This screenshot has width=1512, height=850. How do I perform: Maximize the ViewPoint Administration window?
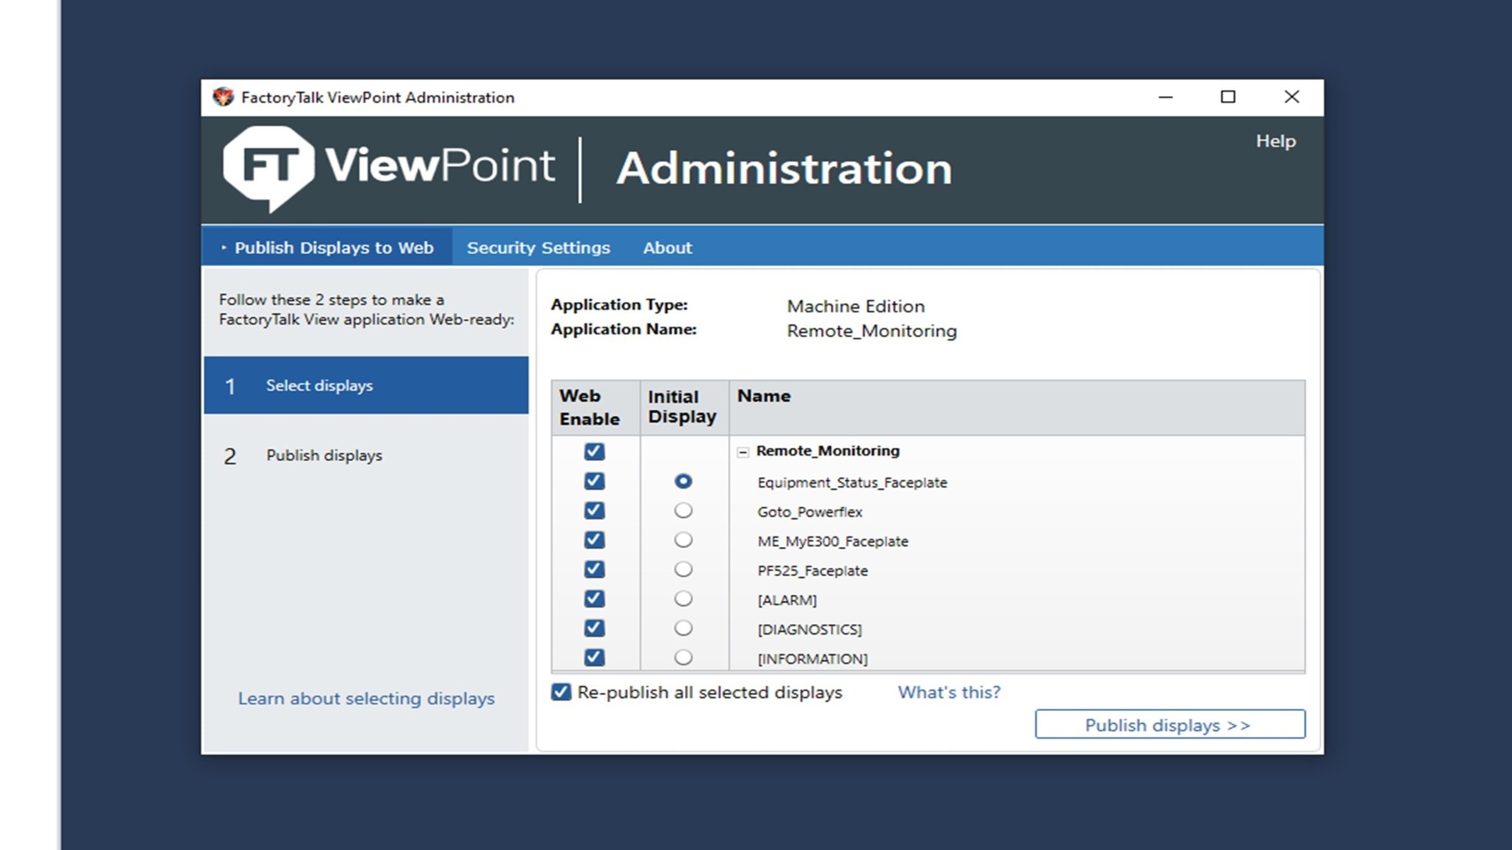1228,97
